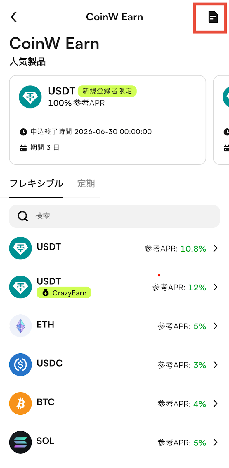The image size is (229, 468).
Task: Tap the USDT Tether logo in featured card
Action: [x=30, y=97]
